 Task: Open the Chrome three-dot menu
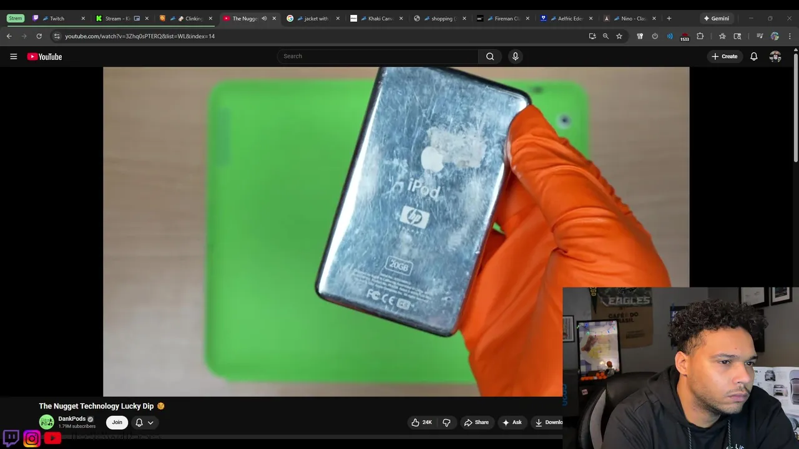790,36
